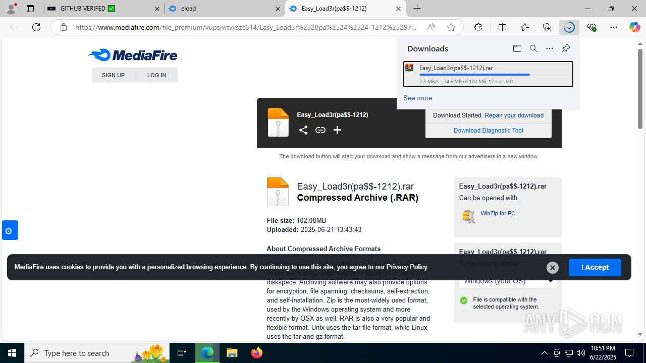The image size is (646, 363).
Task: Go to the MediaFire home logo
Action: tap(133, 55)
